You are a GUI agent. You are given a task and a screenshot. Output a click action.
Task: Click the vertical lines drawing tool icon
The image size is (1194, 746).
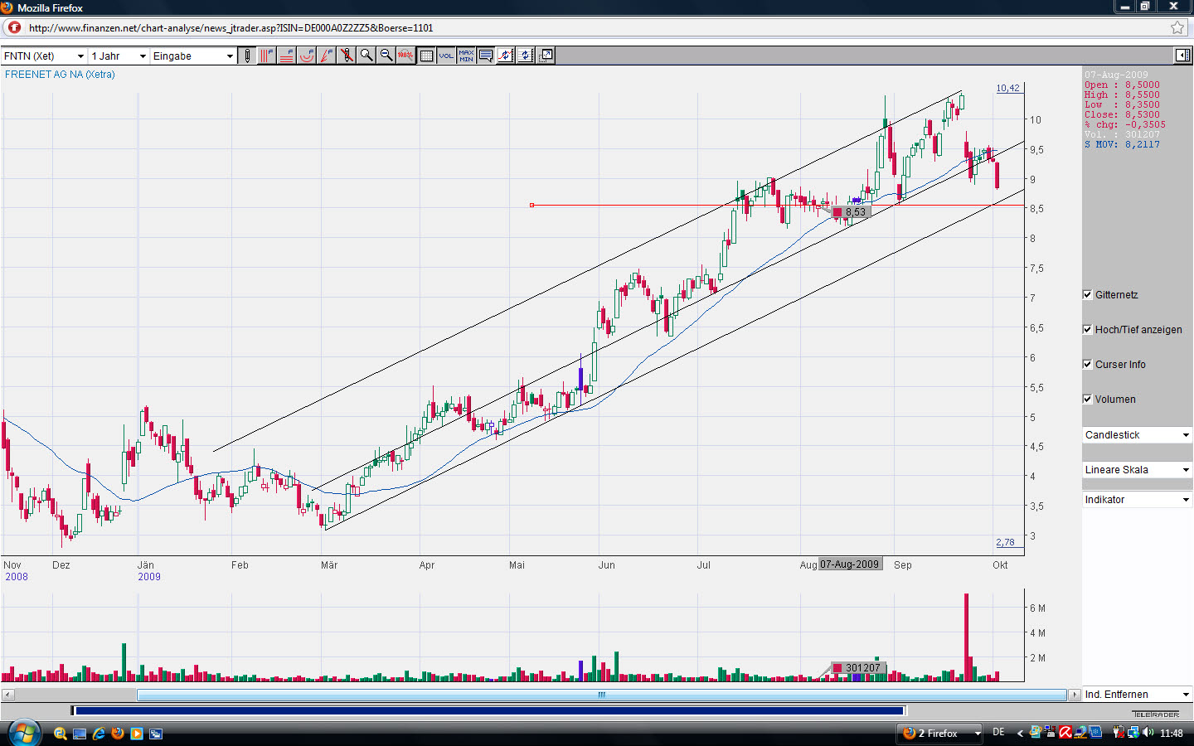[266, 56]
